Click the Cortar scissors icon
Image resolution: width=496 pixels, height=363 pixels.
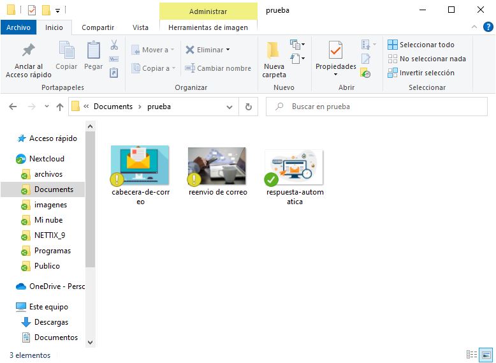[x=114, y=45]
